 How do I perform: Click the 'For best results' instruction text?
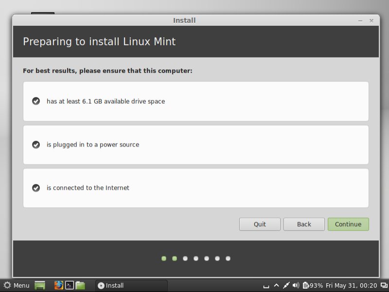107,71
